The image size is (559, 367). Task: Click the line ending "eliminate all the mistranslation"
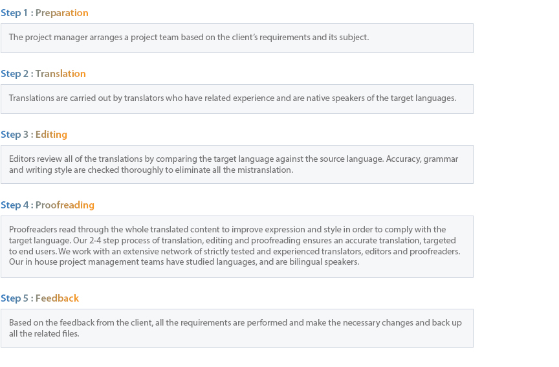click(151, 170)
